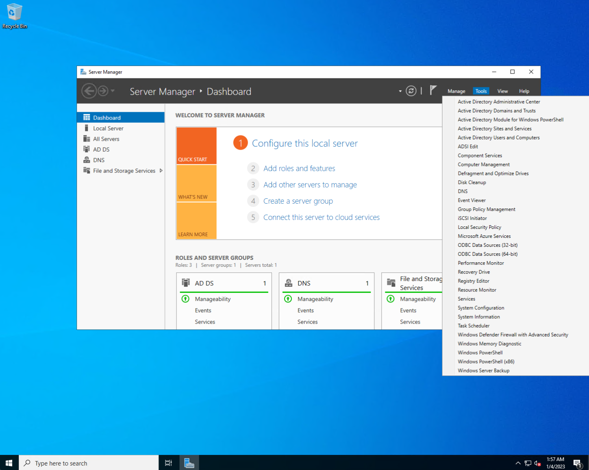Click the WHAT'S NEW tile

tap(196, 183)
